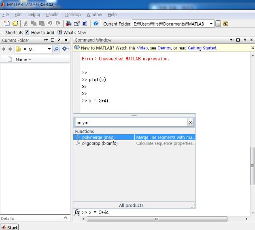Expand the Current Folder path dropdown in toolbar
255x230 pixels.
(211, 24)
